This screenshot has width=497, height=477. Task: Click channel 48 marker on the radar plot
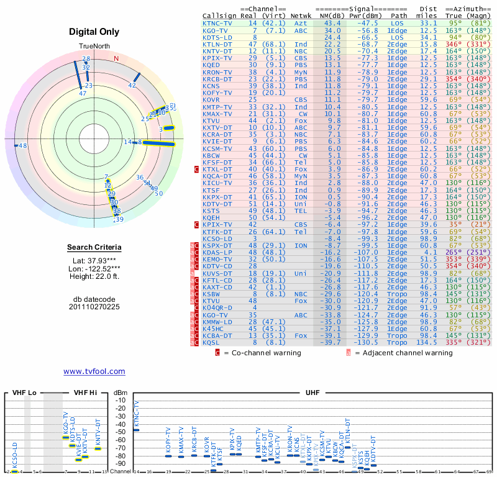coord(23,146)
